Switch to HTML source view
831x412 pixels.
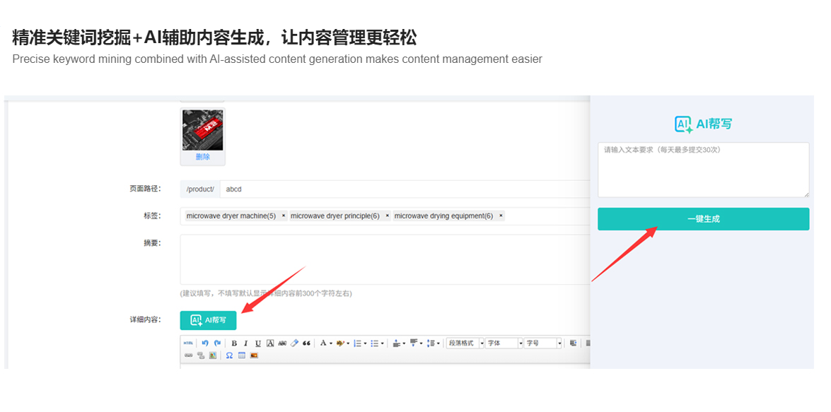(x=188, y=343)
